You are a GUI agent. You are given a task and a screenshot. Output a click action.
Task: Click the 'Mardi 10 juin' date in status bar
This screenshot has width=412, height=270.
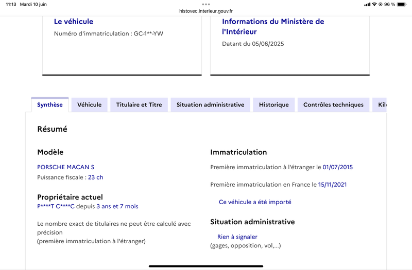tap(33, 4)
